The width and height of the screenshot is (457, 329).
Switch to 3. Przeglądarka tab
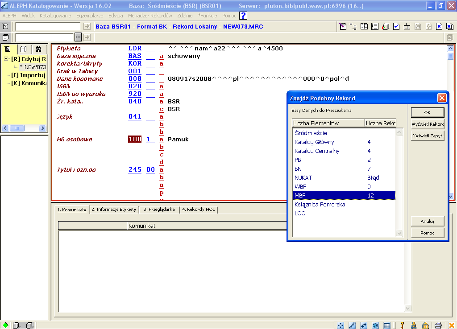point(159,210)
